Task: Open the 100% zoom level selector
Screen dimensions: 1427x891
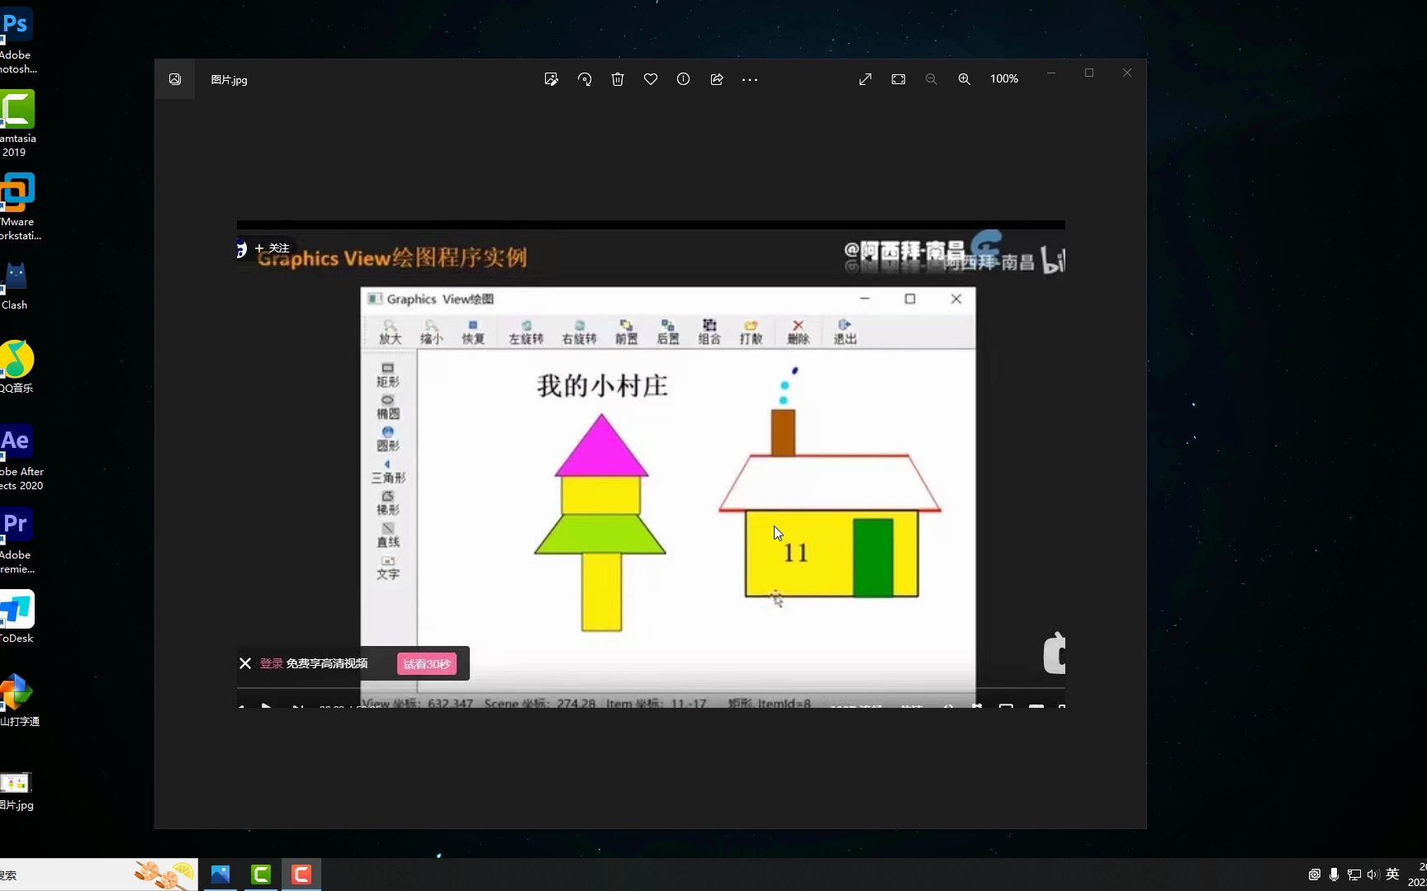Action: pos(1003,78)
